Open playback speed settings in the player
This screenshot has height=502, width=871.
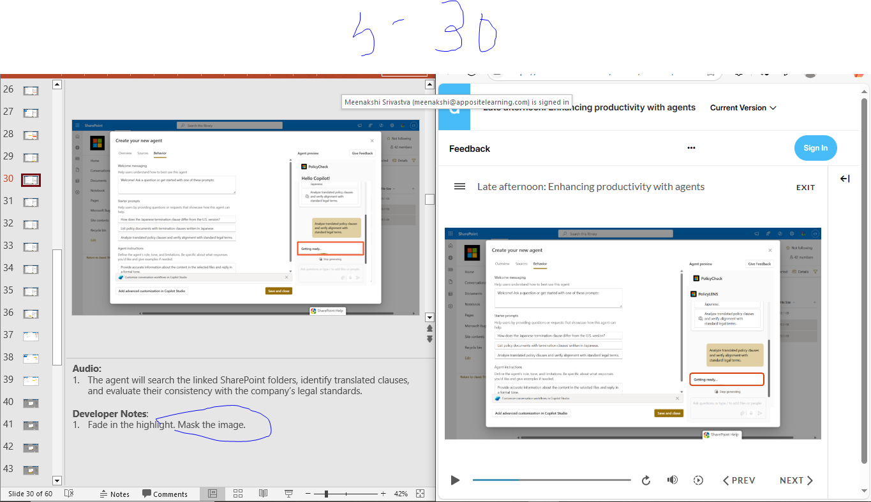pos(698,480)
